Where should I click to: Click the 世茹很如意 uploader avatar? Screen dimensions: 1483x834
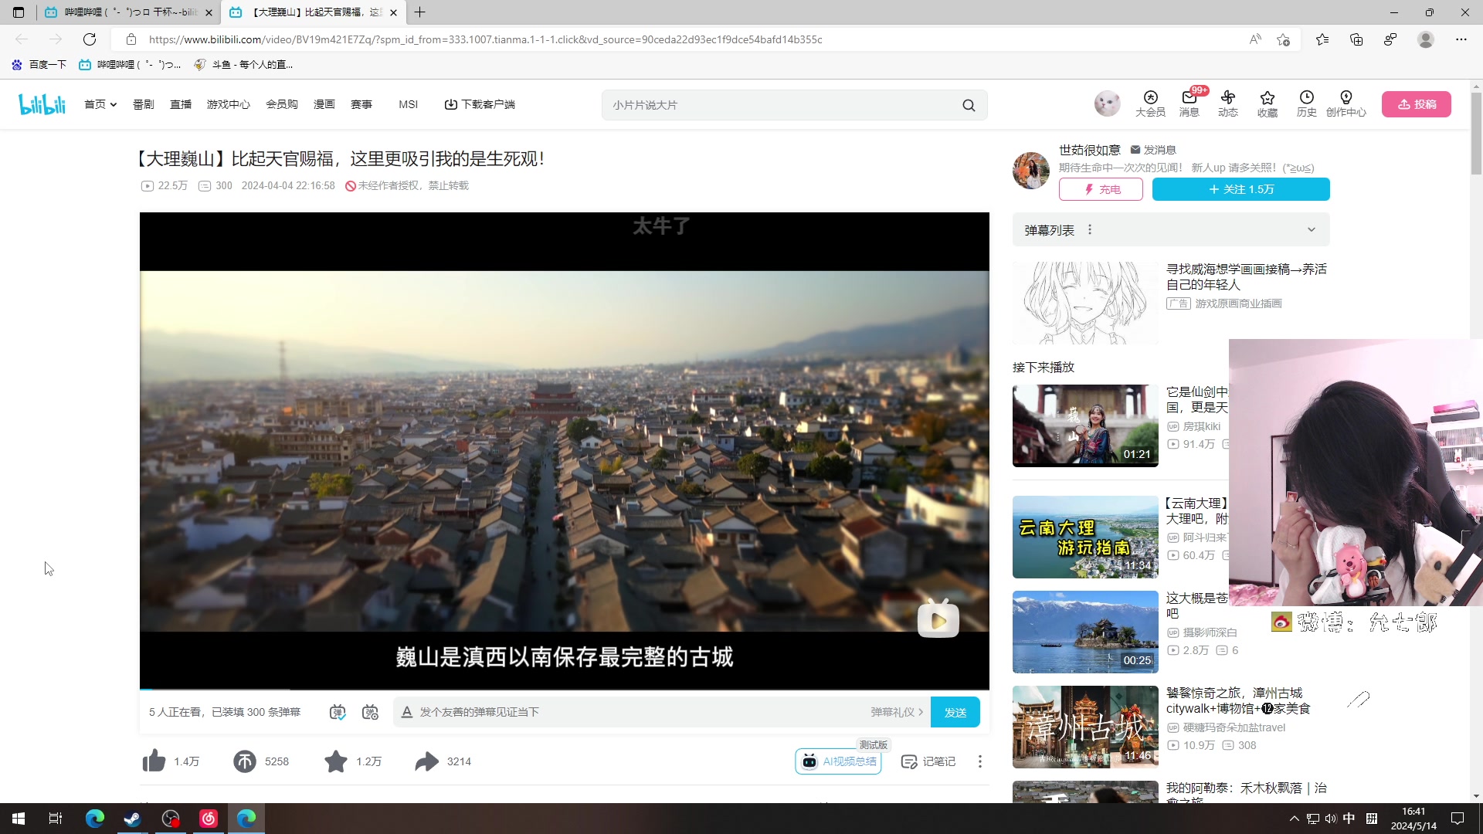point(1031,170)
